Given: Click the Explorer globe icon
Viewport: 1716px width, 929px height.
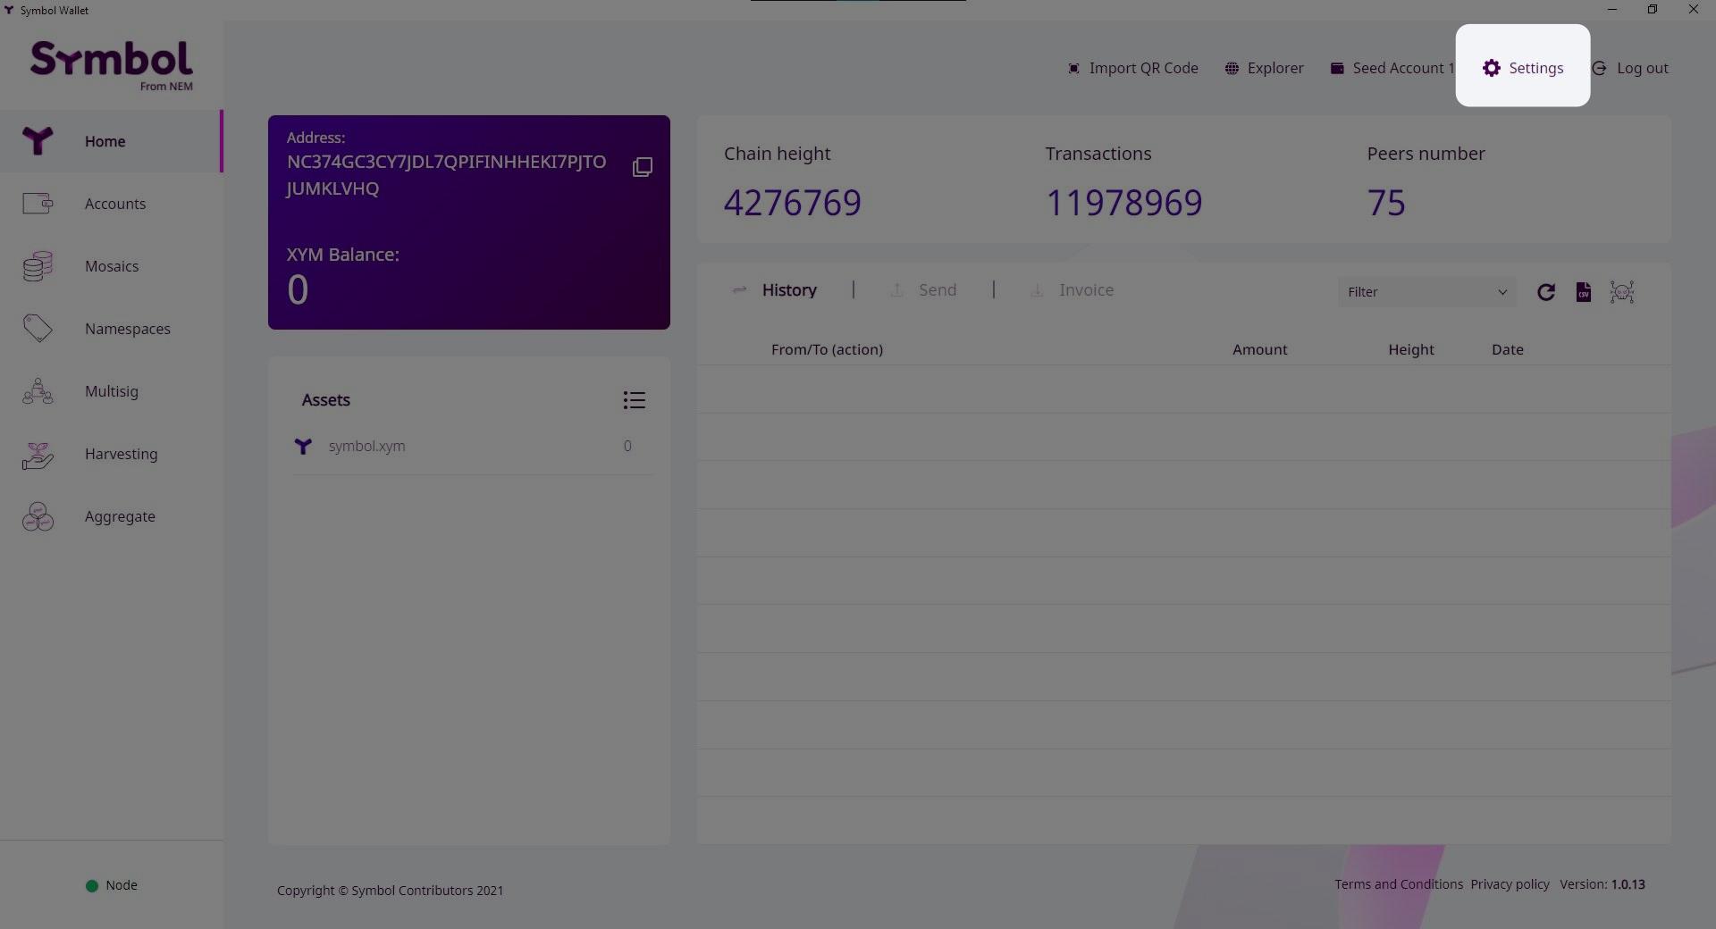Looking at the screenshot, I should tap(1232, 69).
